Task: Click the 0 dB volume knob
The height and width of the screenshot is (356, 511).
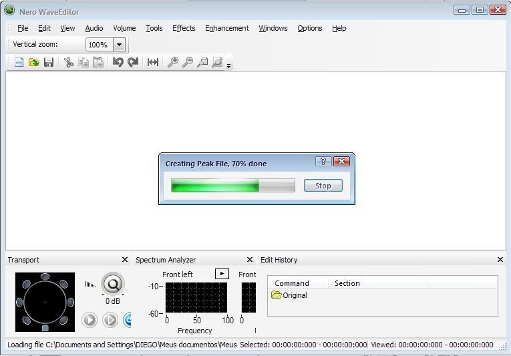Action: (x=113, y=285)
